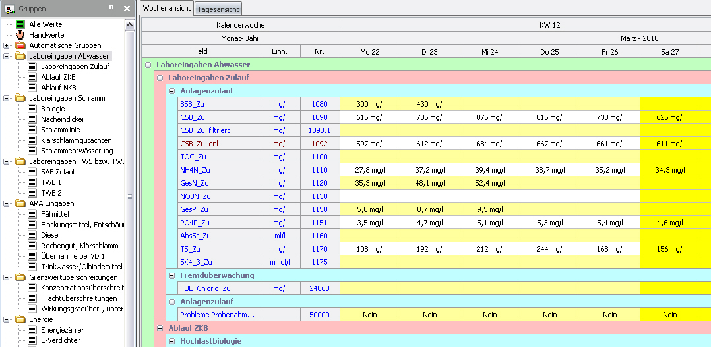Select Diesel under ARA Eingaben
The width and height of the screenshot is (711, 347).
[x=50, y=235]
